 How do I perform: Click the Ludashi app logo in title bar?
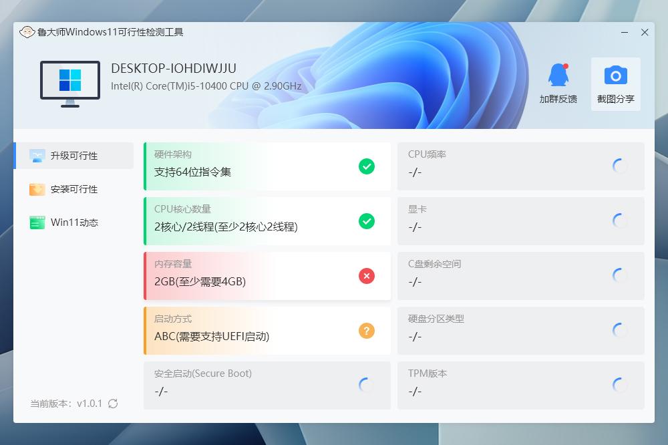(27, 32)
